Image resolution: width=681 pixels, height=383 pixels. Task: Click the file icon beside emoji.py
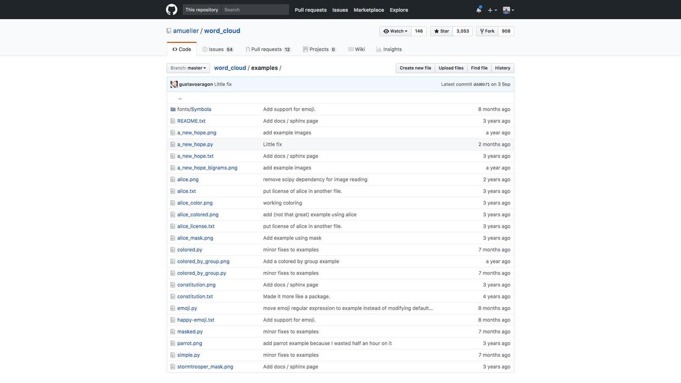point(173,308)
